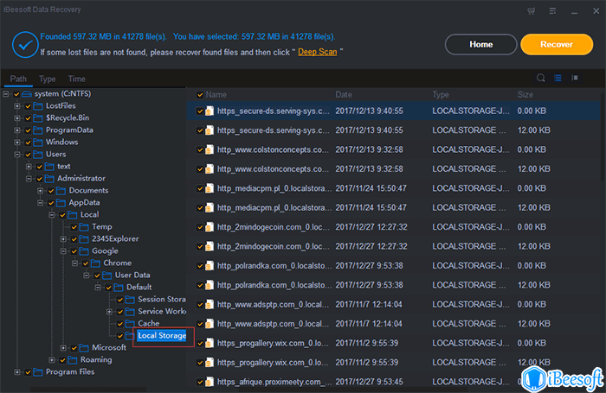Click the tree panel horizontal scrollbar
The height and width of the screenshot is (393, 606).
[88, 390]
